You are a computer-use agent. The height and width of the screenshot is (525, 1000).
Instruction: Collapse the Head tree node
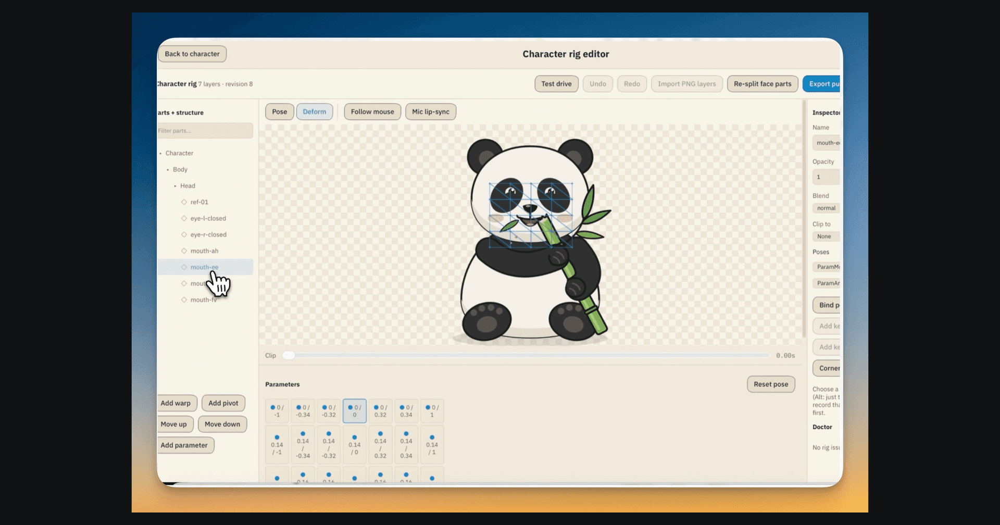pos(175,186)
